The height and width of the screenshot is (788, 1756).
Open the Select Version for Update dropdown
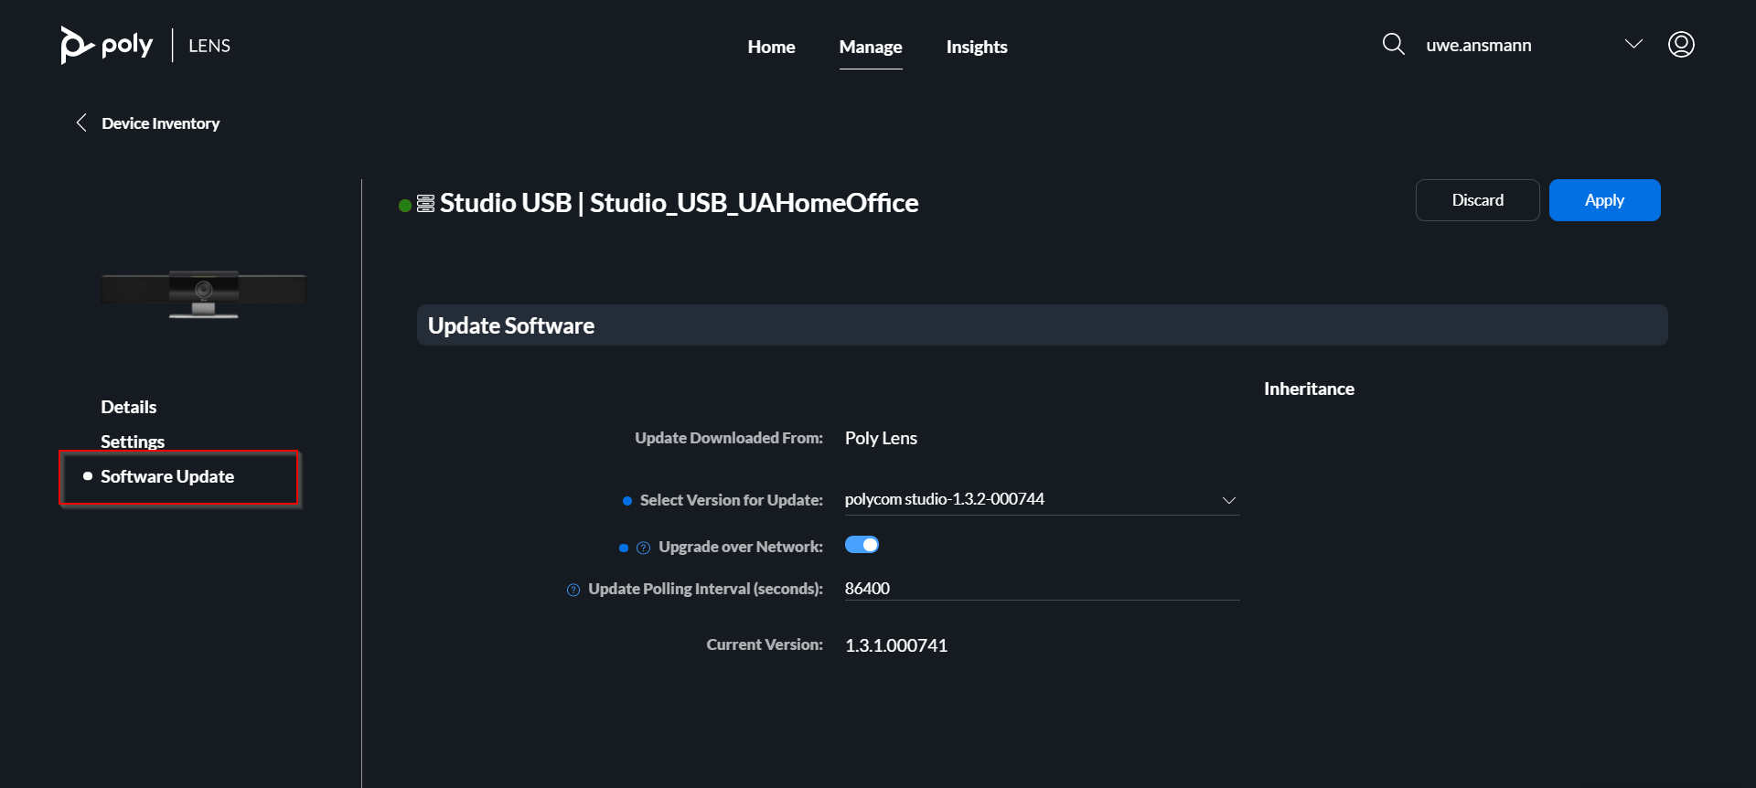[x=1042, y=499]
